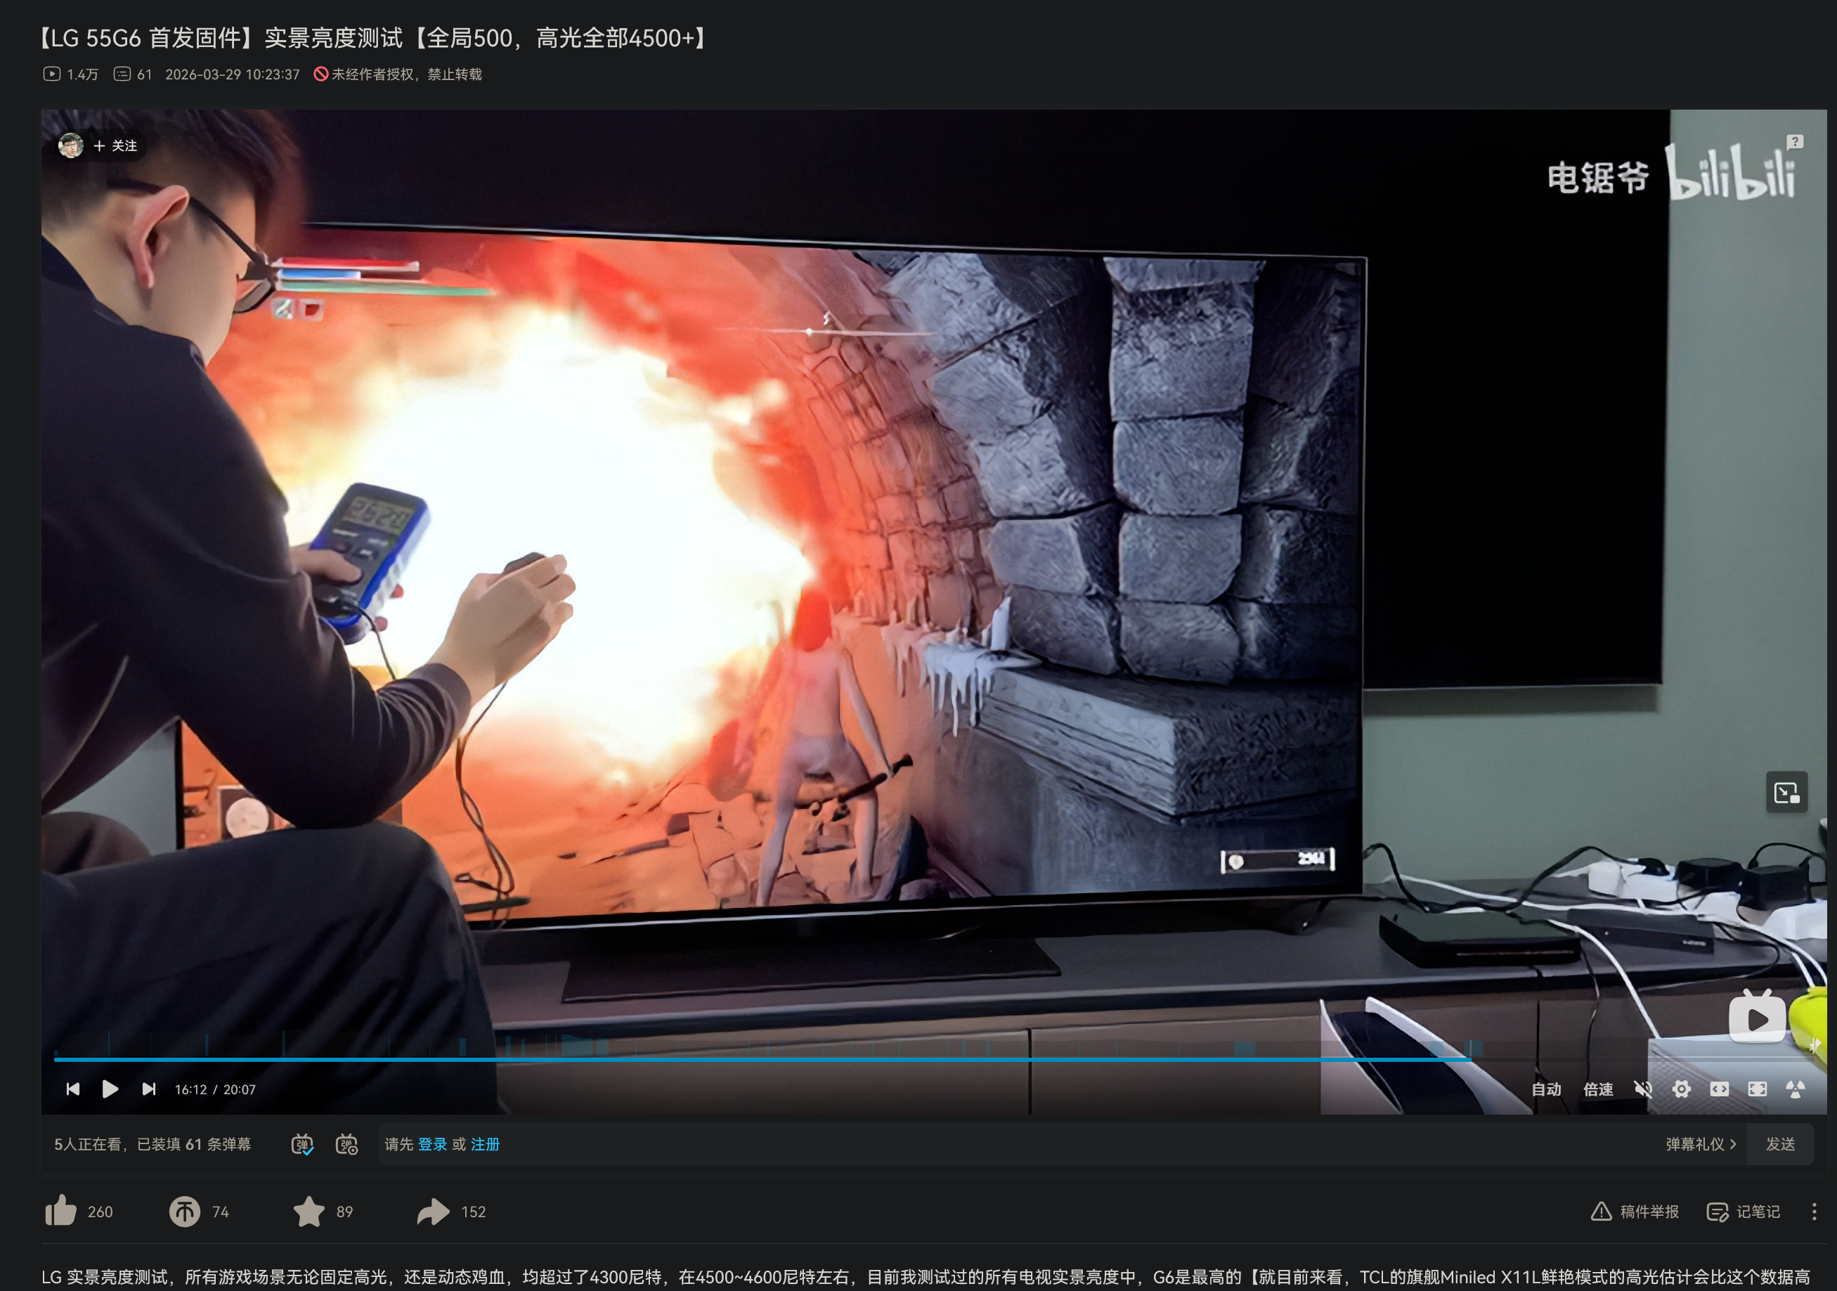The image size is (1837, 1291).
Task: Toggle the danmaku display switch
Action: pos(301,1145)
